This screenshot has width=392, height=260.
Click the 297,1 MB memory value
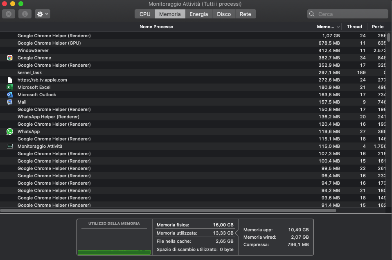coord(329,72)
